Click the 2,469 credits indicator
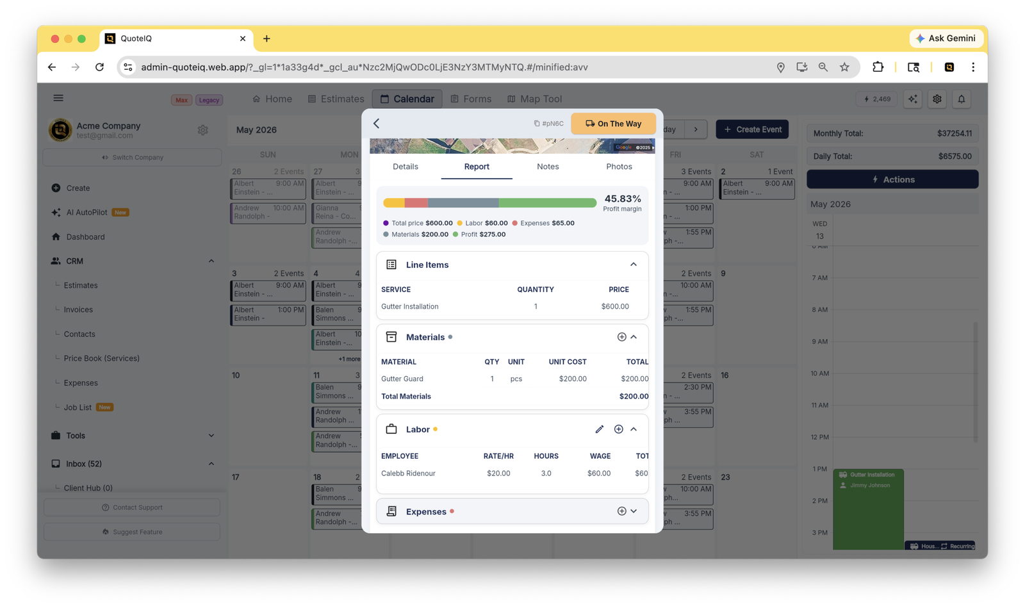This screenshot has height=608, width=1025. click(877, 99)
